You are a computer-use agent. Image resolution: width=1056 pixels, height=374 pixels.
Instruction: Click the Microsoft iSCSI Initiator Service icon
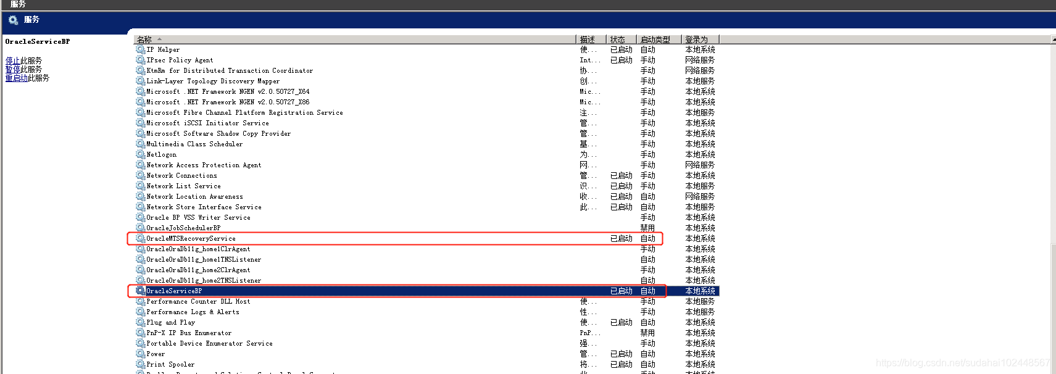coord(141,123)
